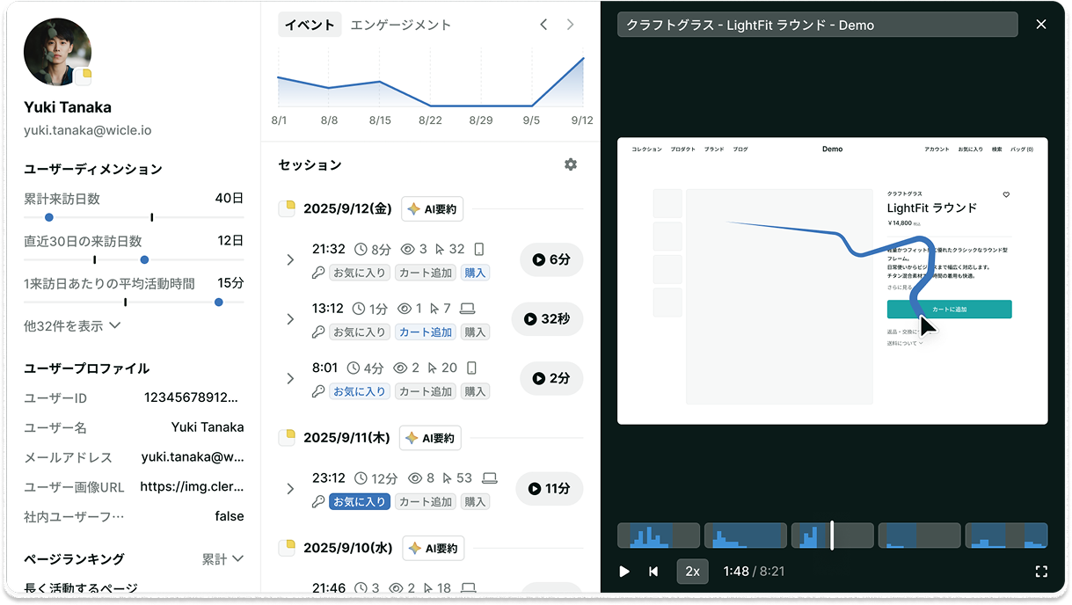Open session list settings gear
Screen dimensions: 1072x605
point(571,164)
